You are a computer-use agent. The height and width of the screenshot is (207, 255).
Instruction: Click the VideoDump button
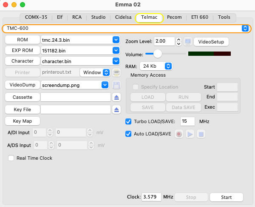click(x=23, y=85)
